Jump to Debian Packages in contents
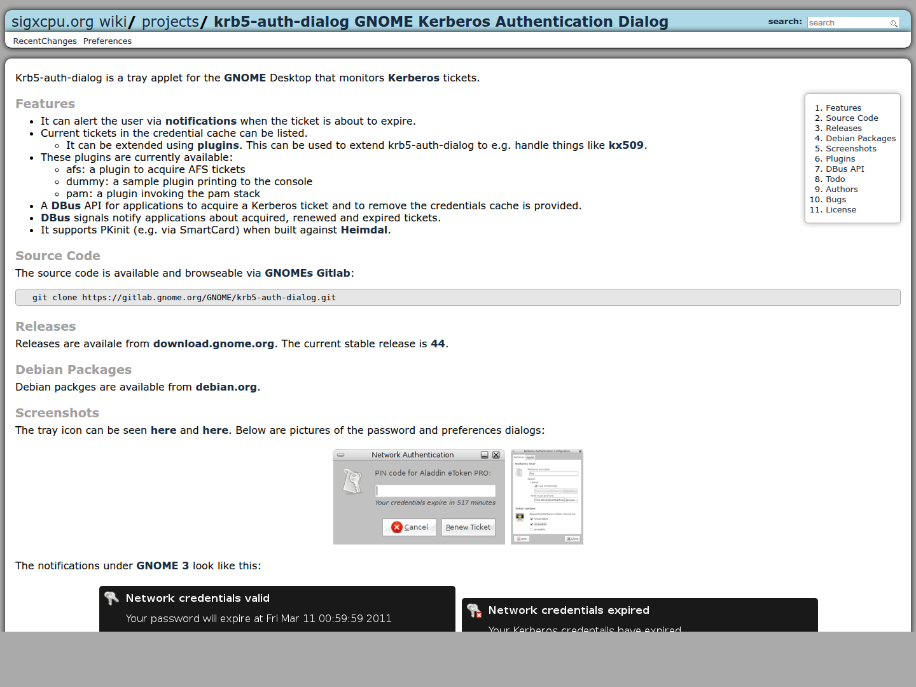 861,139
